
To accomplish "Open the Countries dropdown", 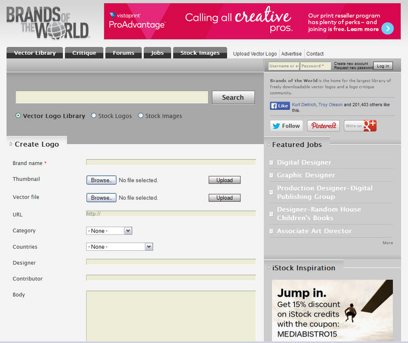I will point(119,247).
